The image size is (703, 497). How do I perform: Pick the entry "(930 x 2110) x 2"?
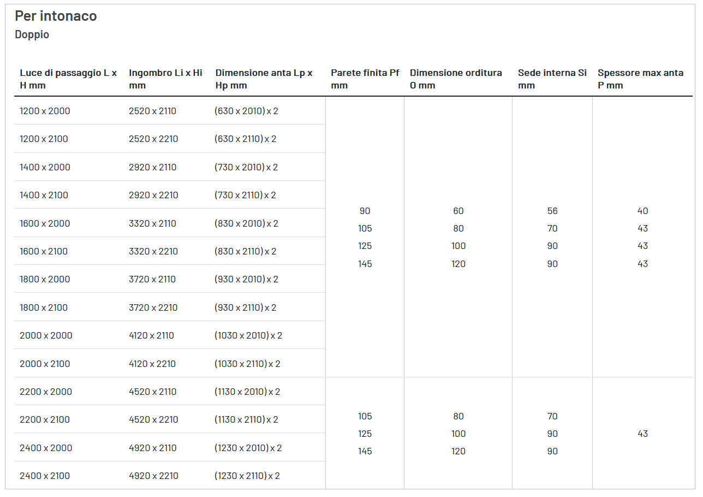[x=246, y=307]
